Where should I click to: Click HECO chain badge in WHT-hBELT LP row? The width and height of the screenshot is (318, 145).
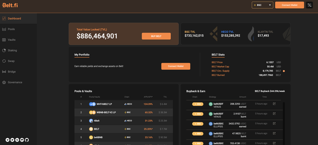128,104
